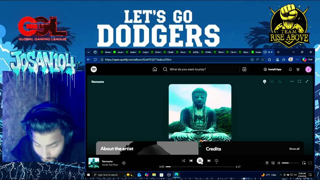The height and width of the screenshot is (180, 320).
Task: Click the open.spotify.com address bar
Action: (x=175, y=59)
